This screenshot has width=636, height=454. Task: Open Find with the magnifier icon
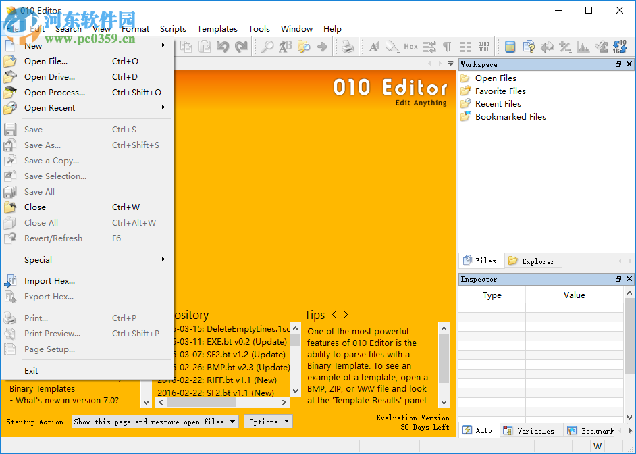pos(267,47)
